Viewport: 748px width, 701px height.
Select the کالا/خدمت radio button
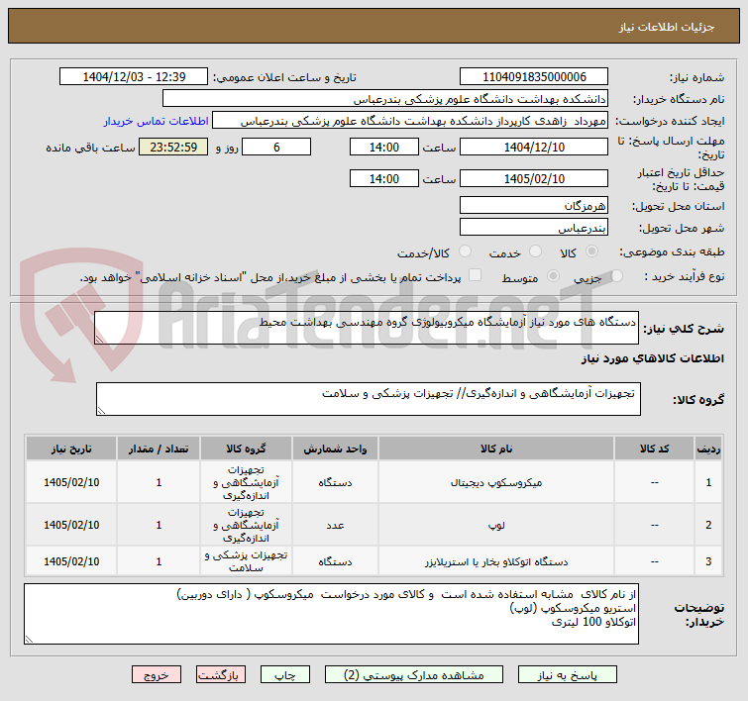[465, 251]
